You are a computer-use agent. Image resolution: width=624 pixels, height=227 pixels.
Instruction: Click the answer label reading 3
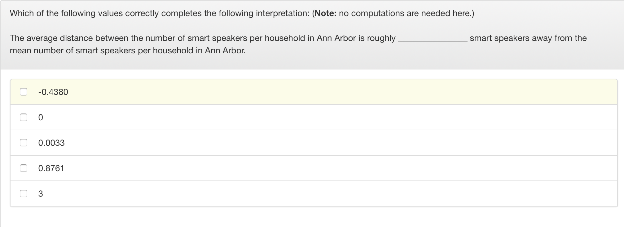click(41, 194)
